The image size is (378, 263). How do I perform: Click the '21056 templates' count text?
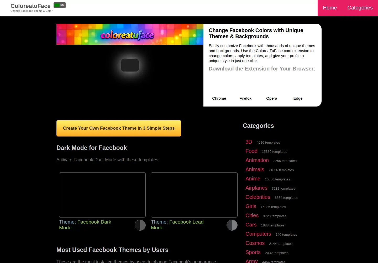pos(281,170)
